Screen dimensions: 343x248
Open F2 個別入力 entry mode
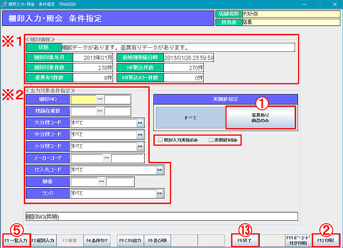(x=43, y=240)
